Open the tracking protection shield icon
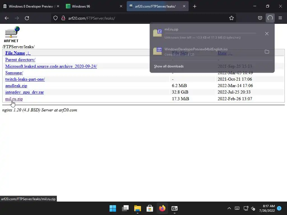This screenshot has height=215, width=287. [x=55, y=18]
